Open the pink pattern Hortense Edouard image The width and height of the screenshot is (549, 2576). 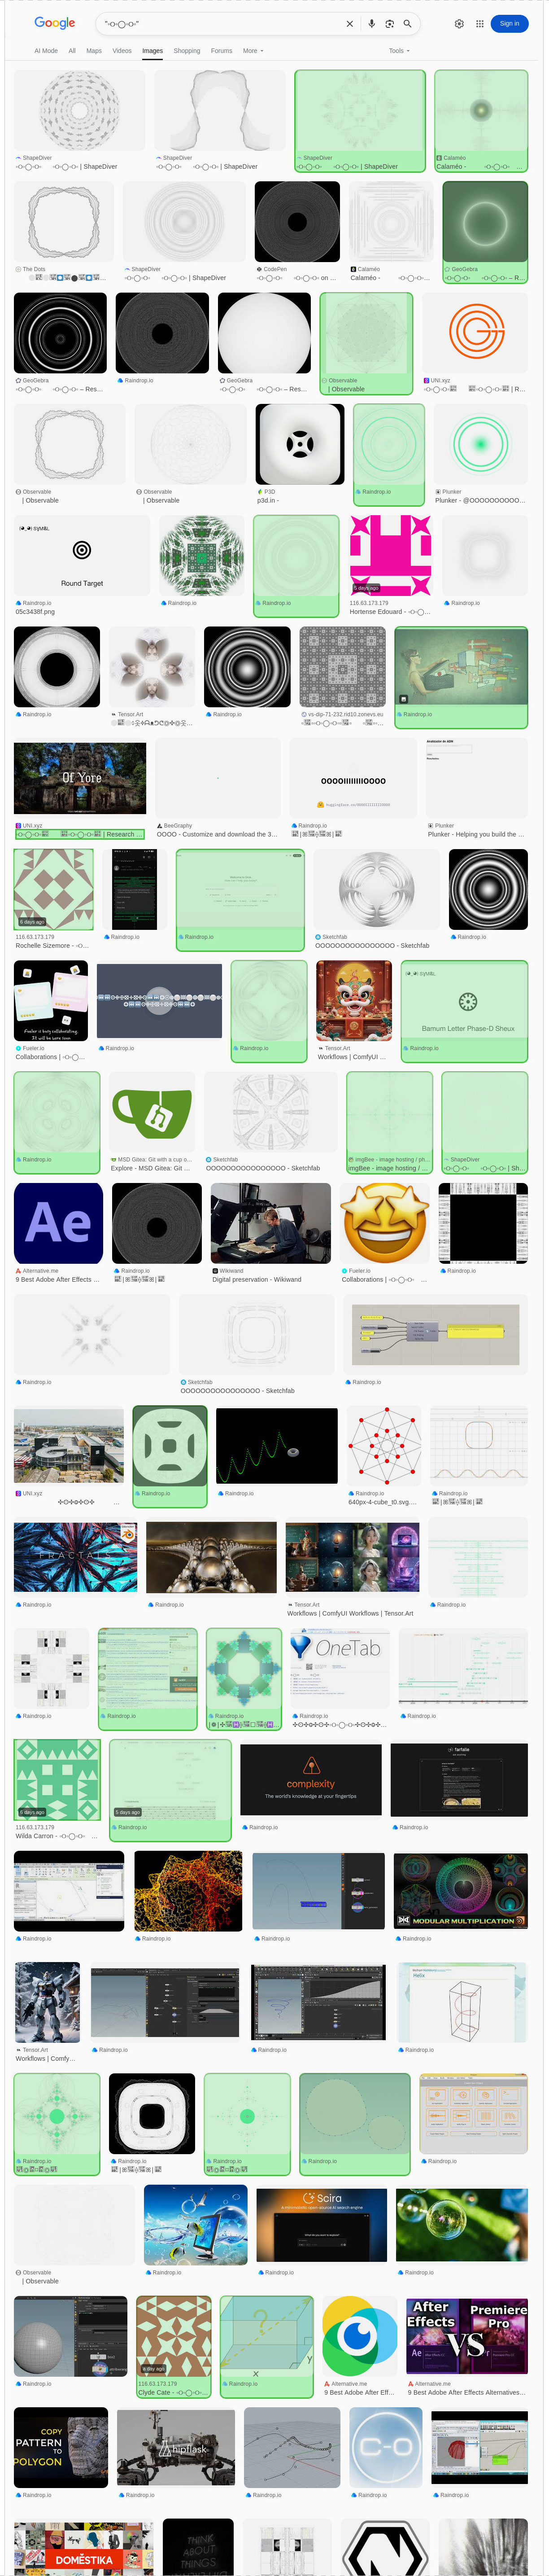[x=390, y=556]
